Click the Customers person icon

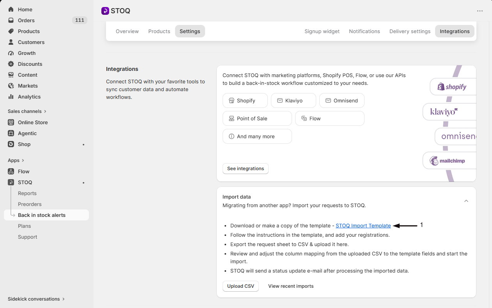click(x=11, y=42)
